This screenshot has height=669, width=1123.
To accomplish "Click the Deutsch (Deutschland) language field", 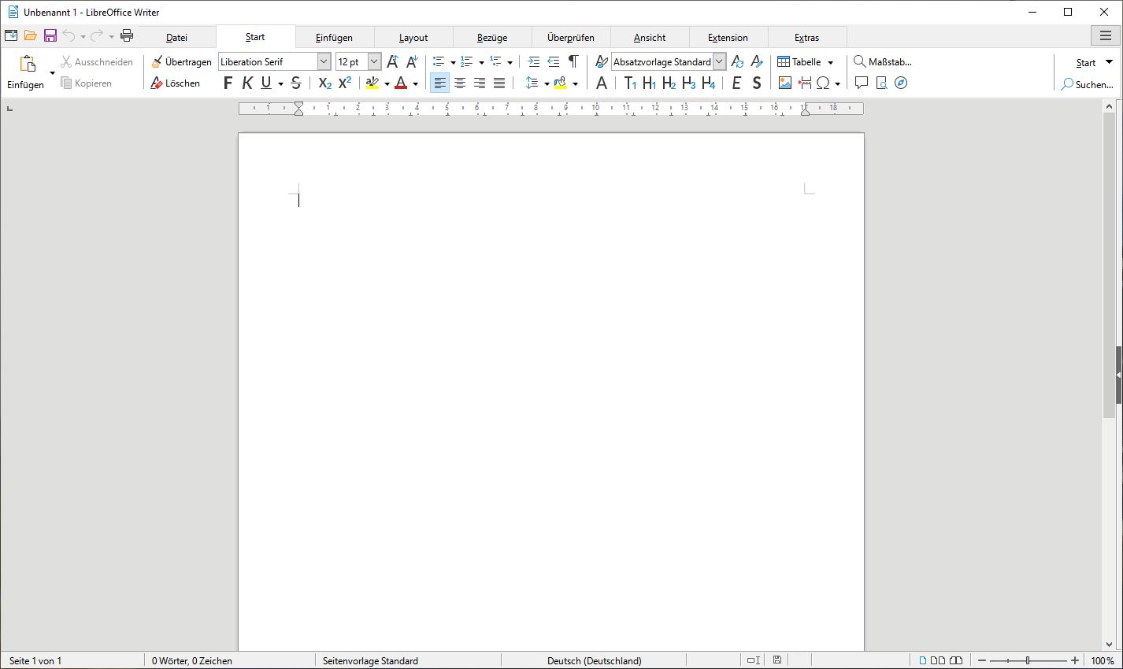I will pos(595,660).
